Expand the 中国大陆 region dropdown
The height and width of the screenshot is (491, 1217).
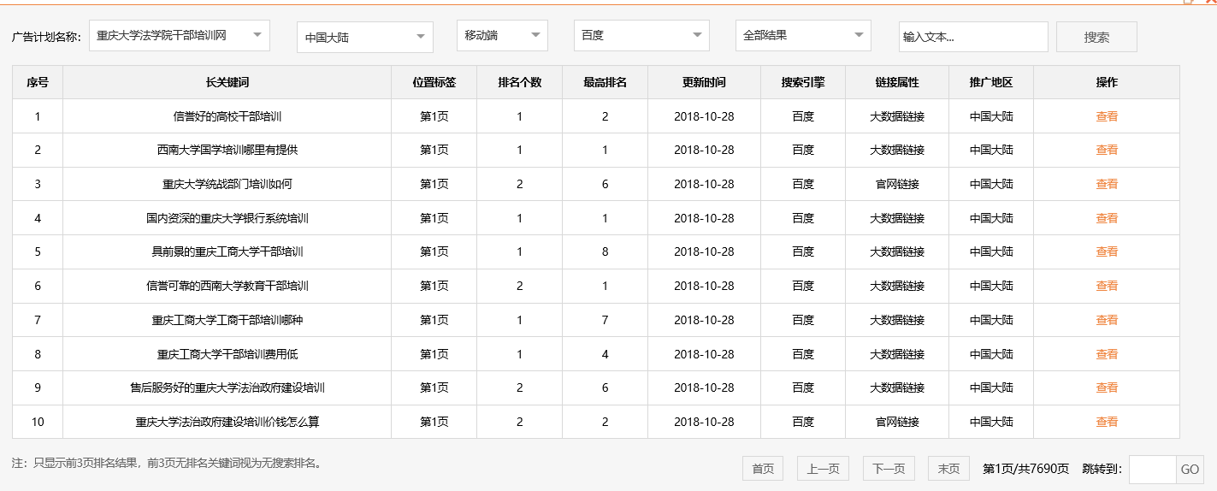(x=365, y=37)
